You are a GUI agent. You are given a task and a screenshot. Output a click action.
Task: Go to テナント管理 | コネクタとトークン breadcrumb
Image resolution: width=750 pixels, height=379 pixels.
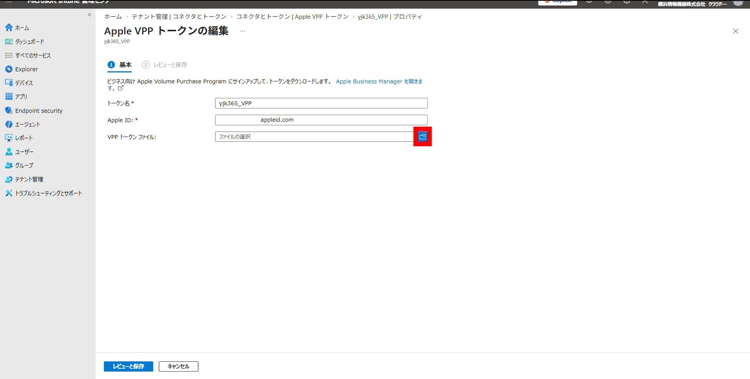[x=179, y=17]
